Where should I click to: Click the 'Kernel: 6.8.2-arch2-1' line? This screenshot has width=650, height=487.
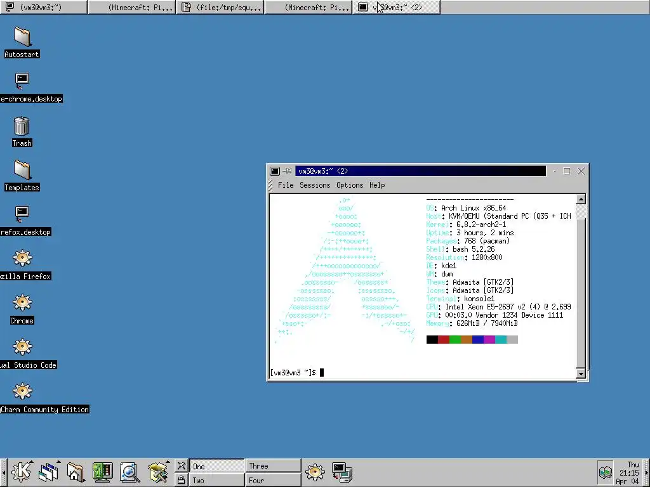(467, 224)
